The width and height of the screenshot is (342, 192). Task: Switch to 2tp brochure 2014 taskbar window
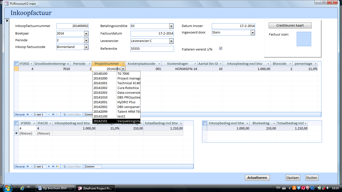point(55,188)
